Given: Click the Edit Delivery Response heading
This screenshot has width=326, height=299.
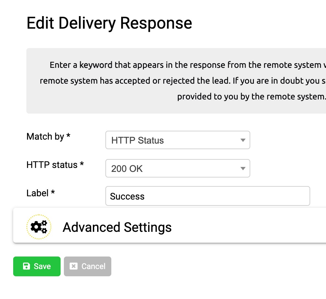Looking at the screenshot, I should pyautogui.click(x=109, y=23).
